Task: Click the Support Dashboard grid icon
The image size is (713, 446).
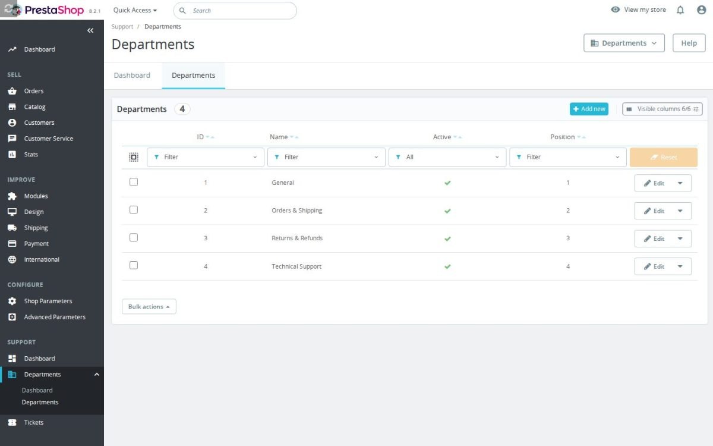Action: 12,359
